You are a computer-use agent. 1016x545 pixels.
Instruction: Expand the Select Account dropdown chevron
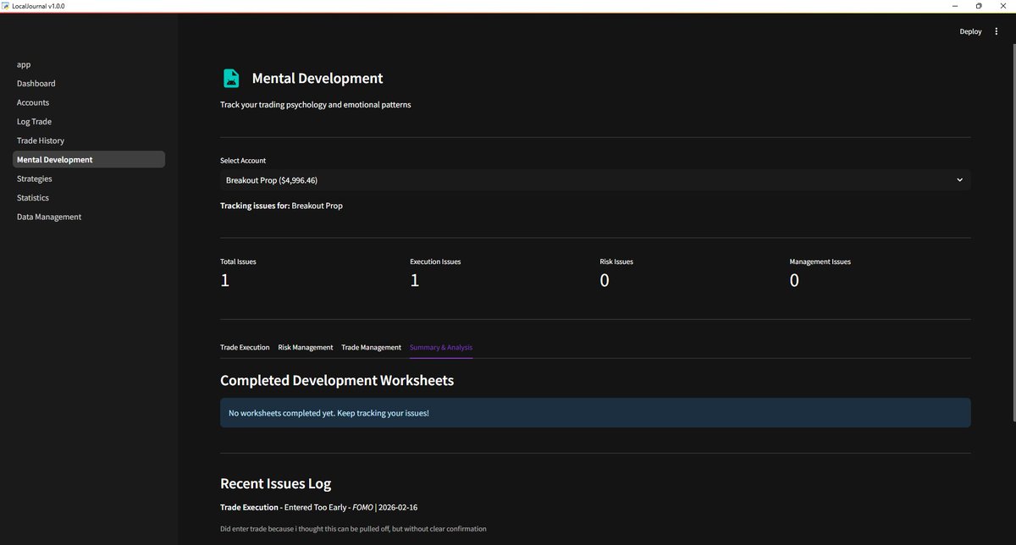click(959, 180)
